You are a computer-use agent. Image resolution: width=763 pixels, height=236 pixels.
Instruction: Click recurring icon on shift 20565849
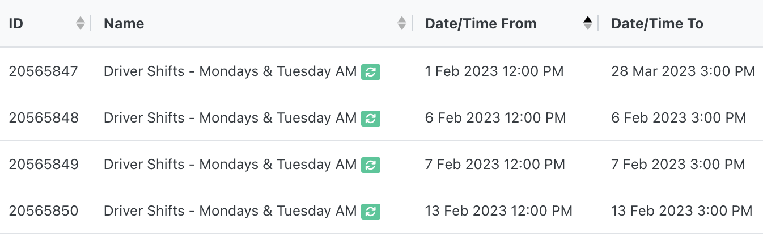click(371, 165)
